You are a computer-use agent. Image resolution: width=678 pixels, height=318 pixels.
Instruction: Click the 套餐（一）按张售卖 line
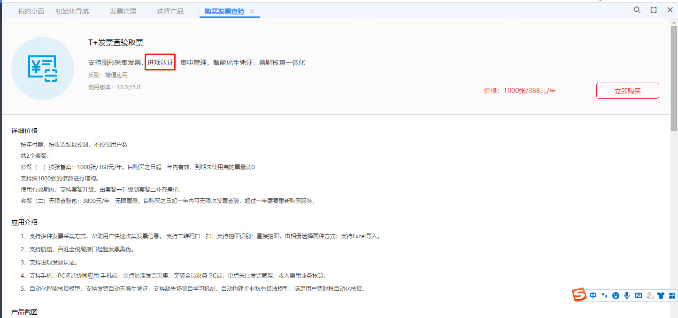138,167
